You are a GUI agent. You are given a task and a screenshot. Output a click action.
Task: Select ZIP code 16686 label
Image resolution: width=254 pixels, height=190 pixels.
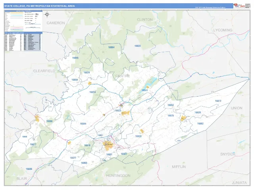(x=29, y=169)
